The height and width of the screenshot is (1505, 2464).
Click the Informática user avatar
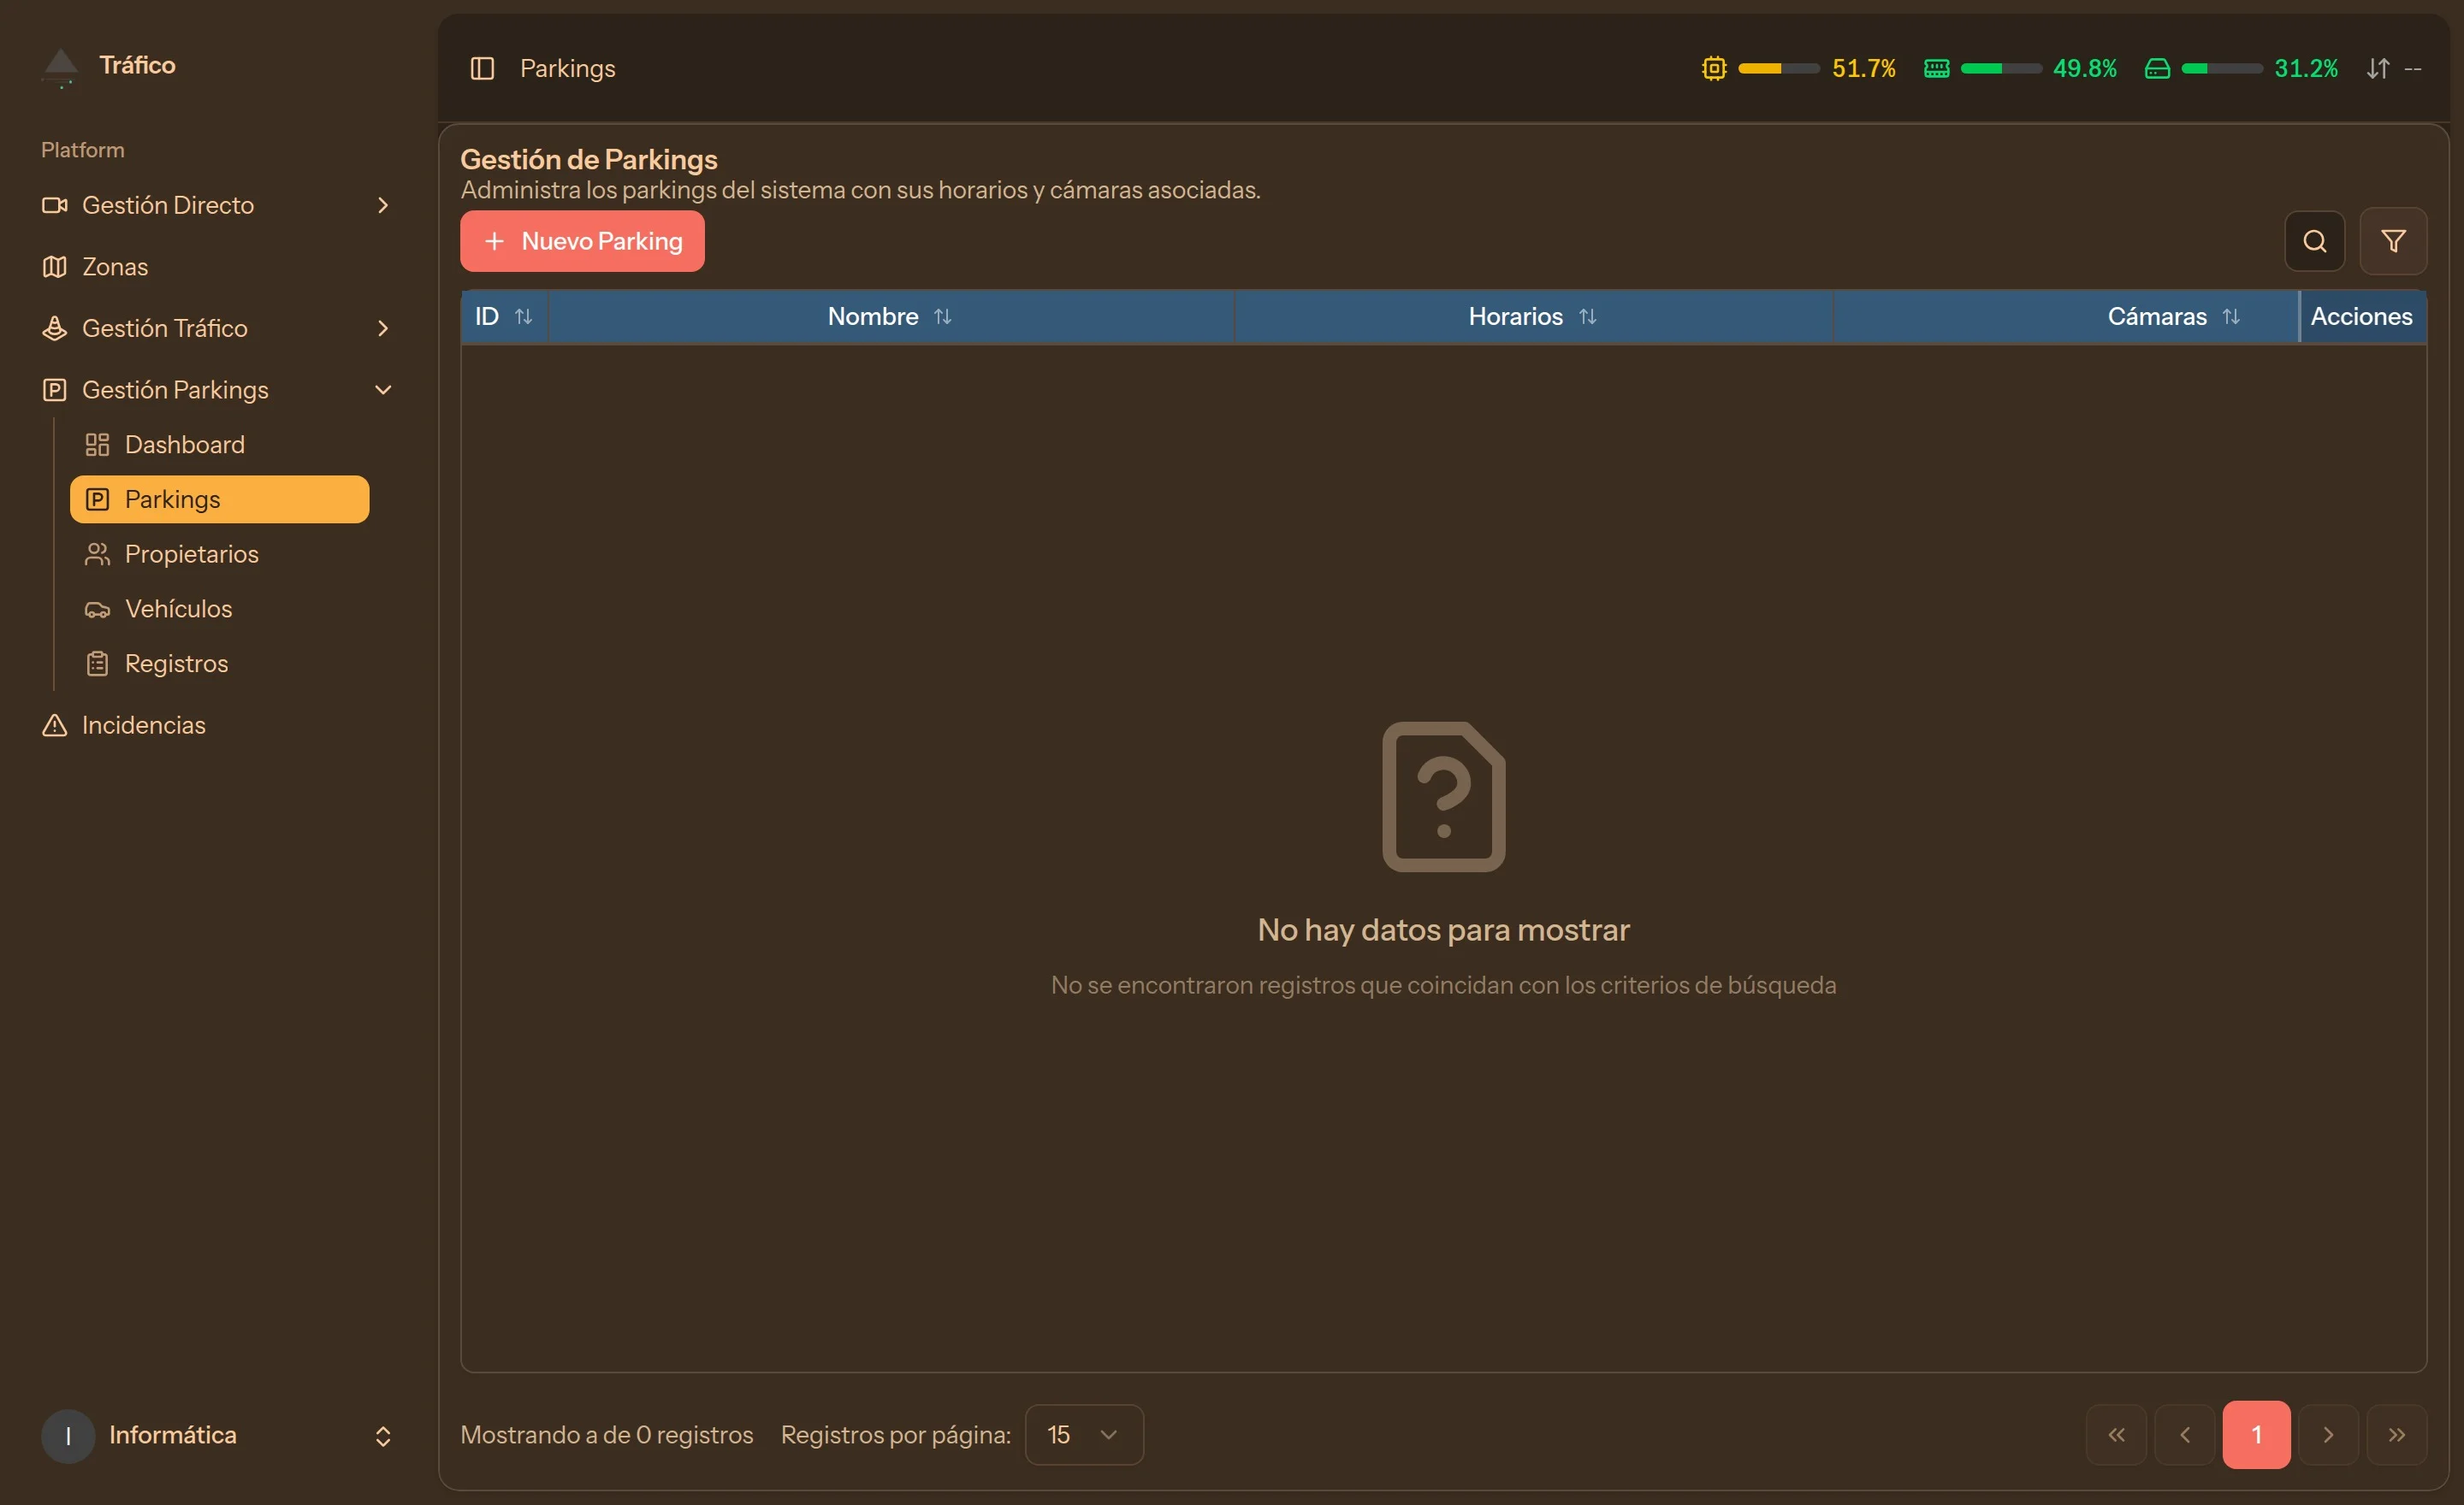click(68, 1436)
